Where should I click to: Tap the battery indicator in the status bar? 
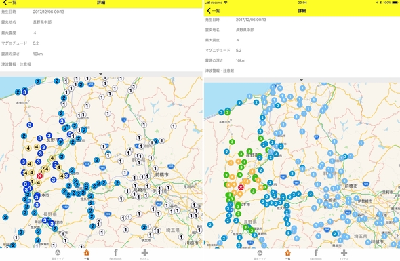[395, 3]
